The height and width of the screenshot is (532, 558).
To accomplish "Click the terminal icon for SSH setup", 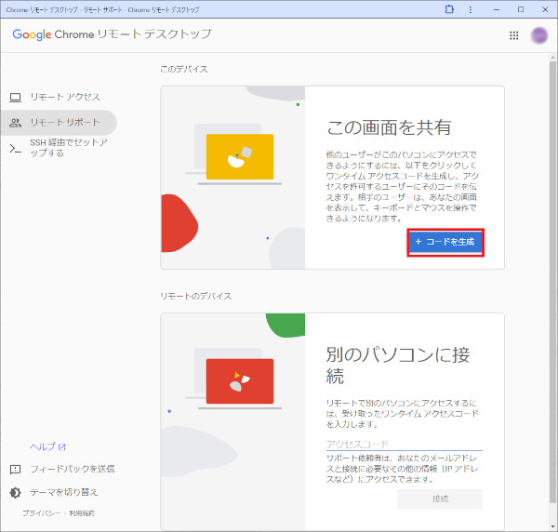I will 15,148.
